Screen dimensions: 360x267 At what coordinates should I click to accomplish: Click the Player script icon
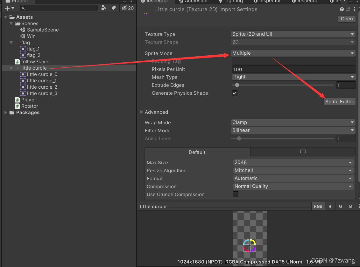(18, 100)
